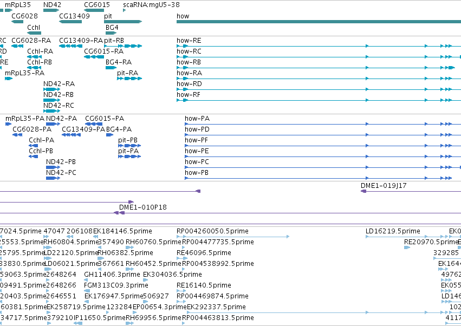Select the how-PC protein label
The height and width of the screenshot is (326, 461).
pos(197,162)
